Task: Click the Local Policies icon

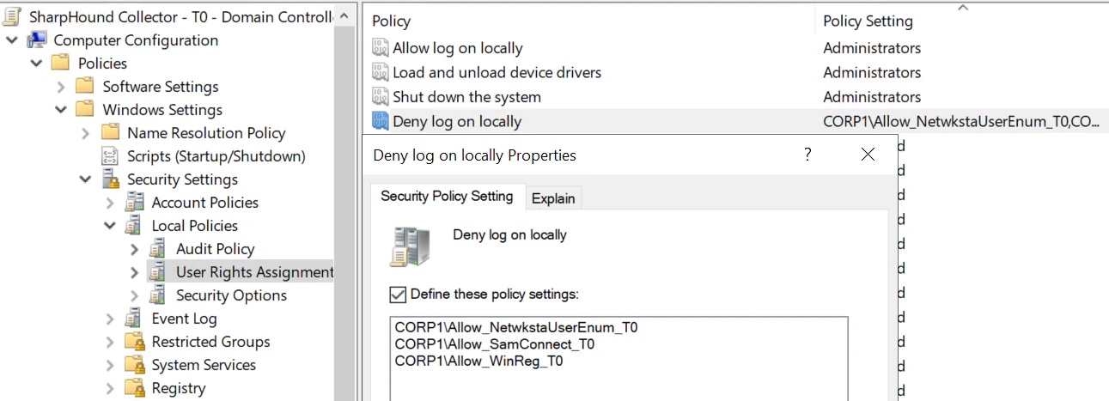Action: pos(133,226)
